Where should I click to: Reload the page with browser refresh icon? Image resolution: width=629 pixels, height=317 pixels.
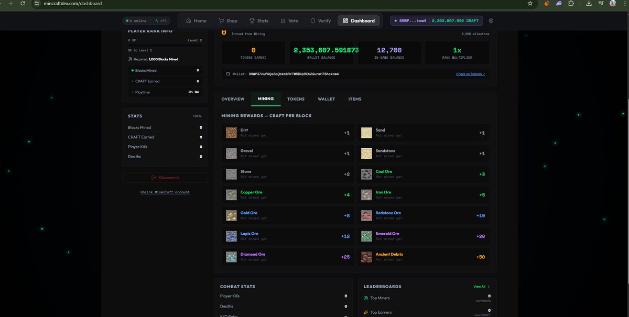(22, 3)
